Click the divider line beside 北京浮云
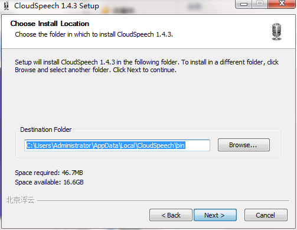This screenshot has width=297, height=230. click(164, 201)
